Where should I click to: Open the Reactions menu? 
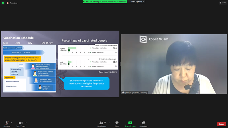(143, 124)
